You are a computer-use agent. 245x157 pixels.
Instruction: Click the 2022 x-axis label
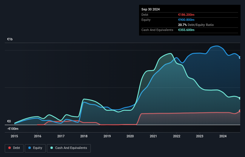(x=177, y=136)
